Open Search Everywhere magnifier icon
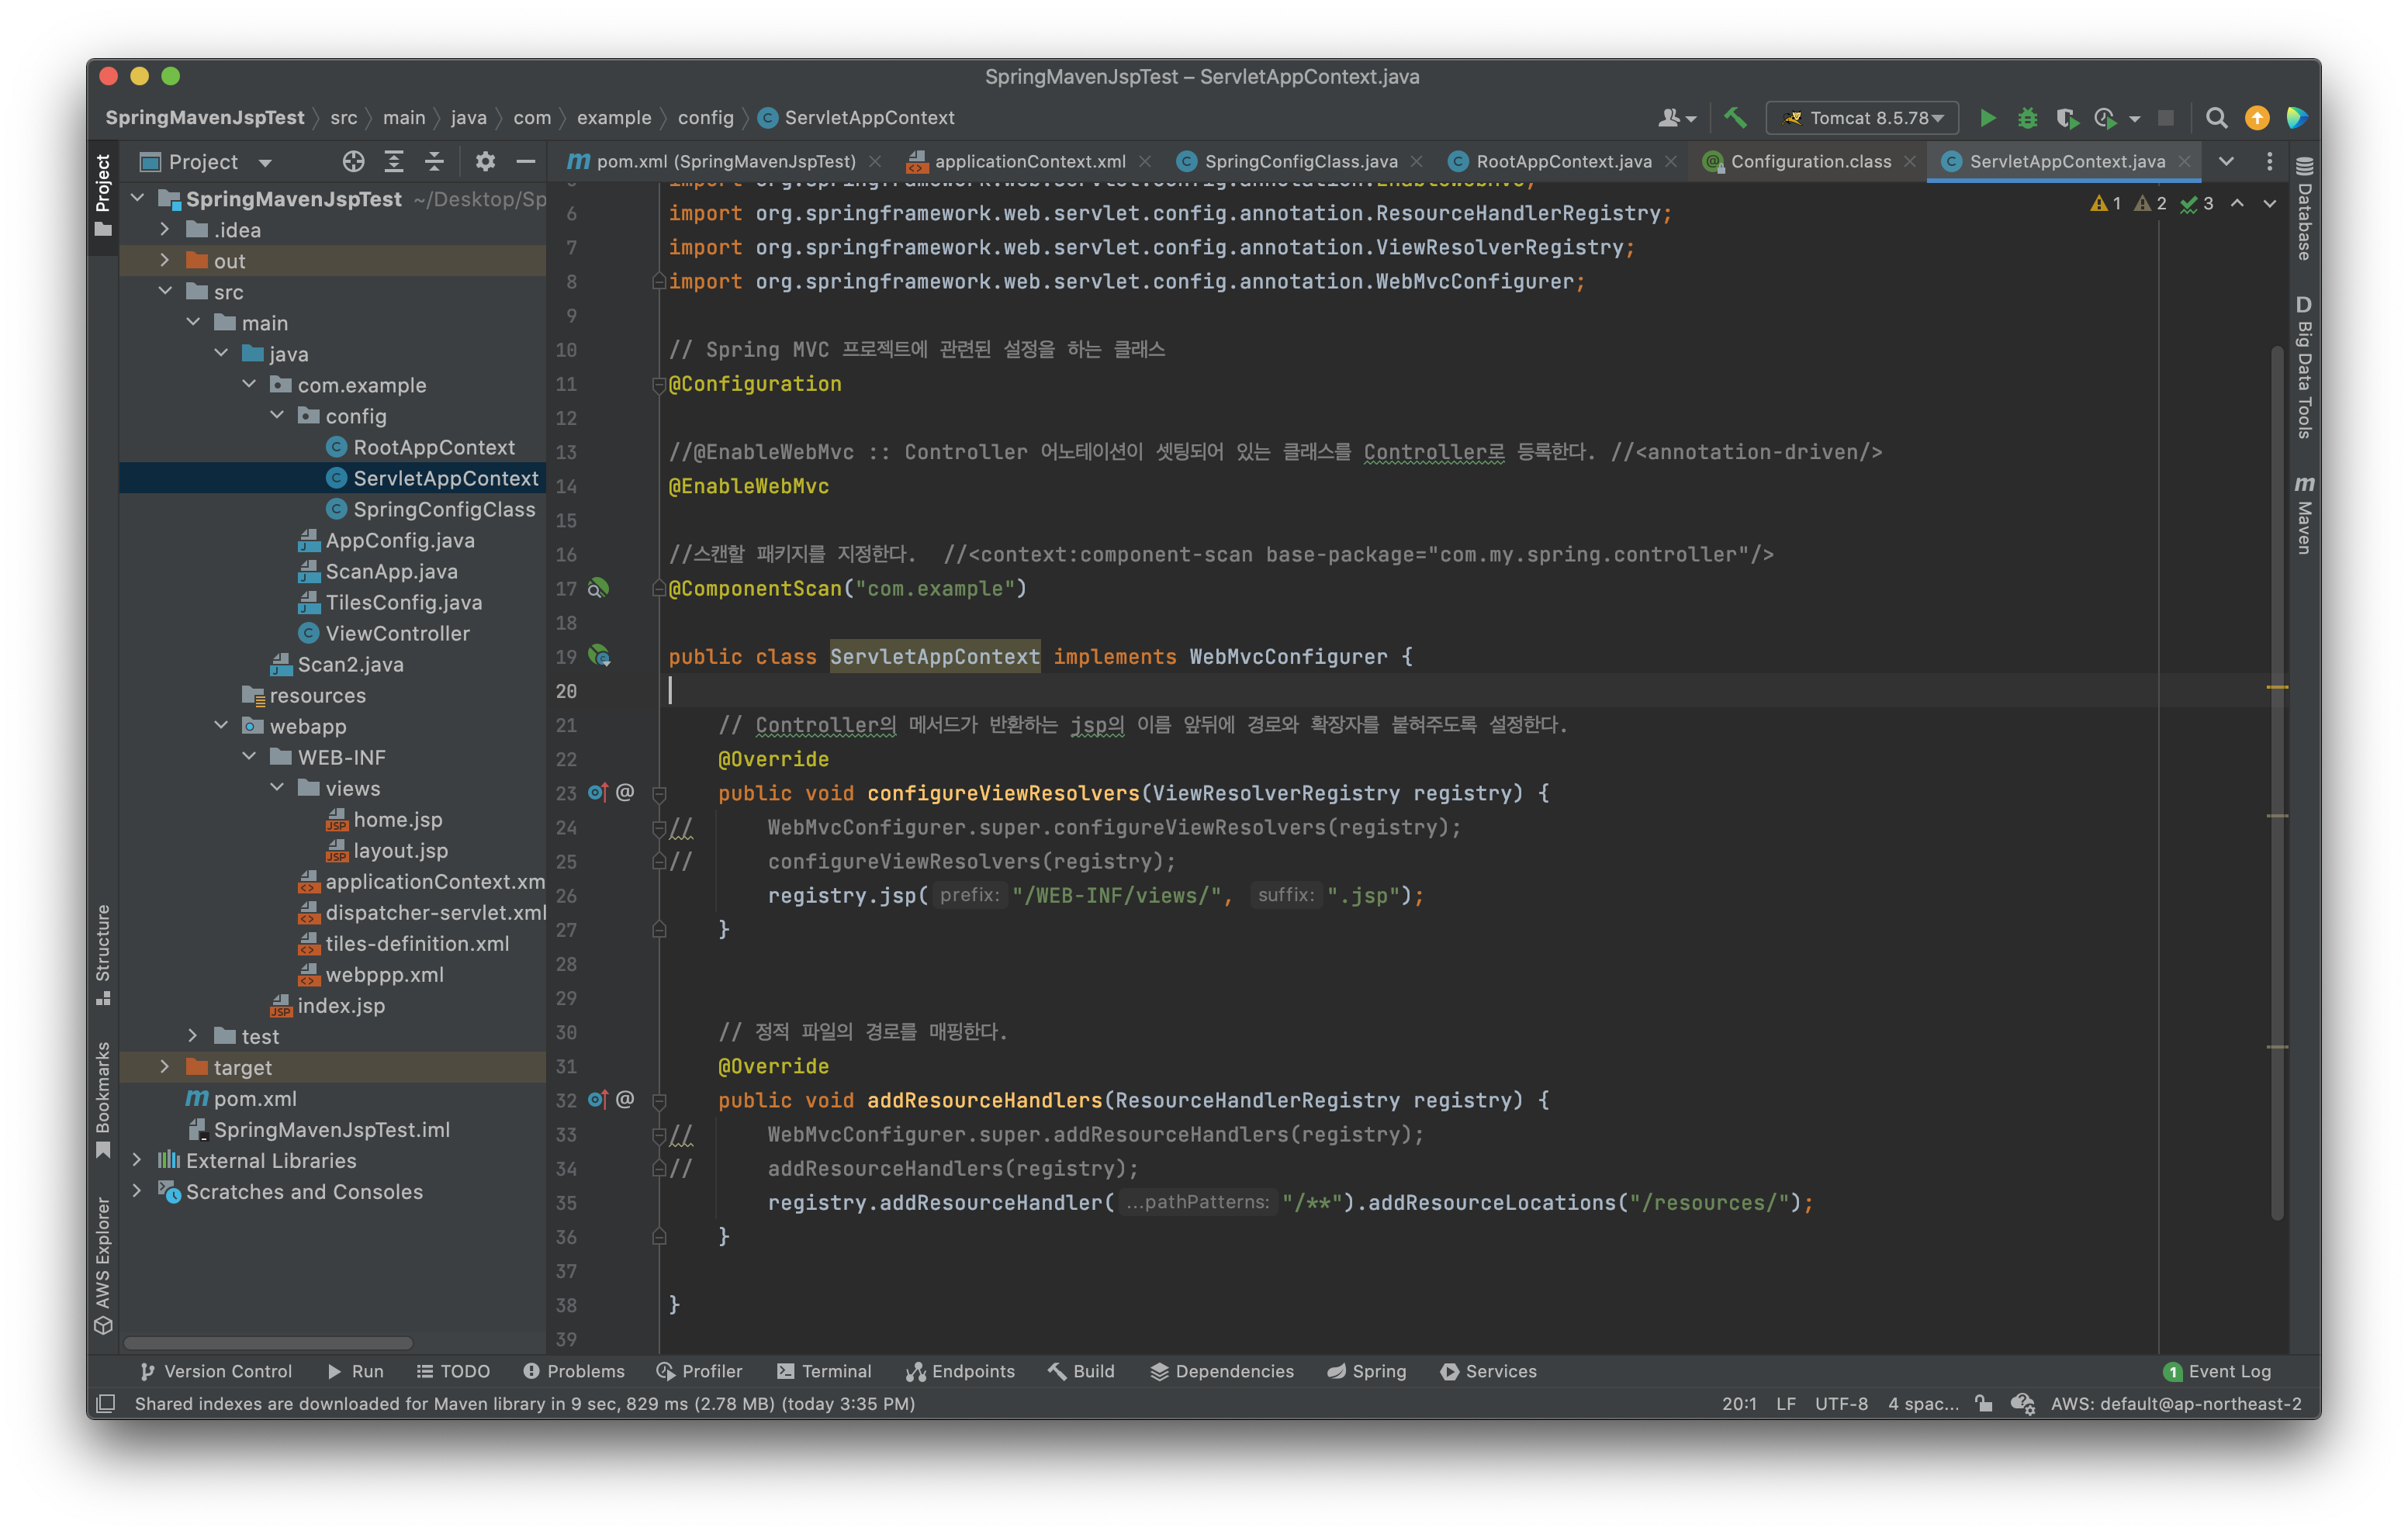 2216,118
